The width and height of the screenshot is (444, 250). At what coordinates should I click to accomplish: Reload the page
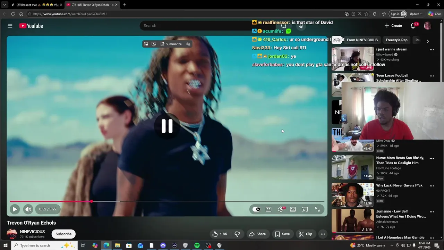pos(13,14)
